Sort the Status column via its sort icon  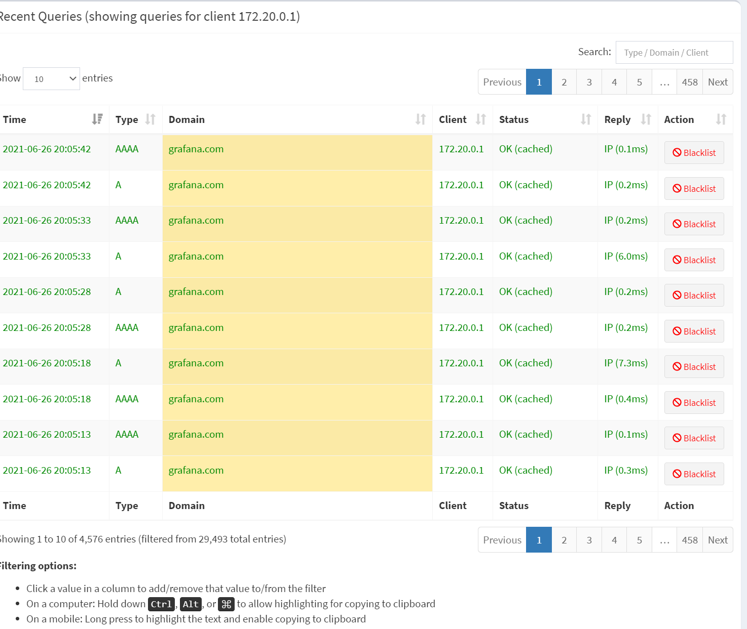pos(586,119)
